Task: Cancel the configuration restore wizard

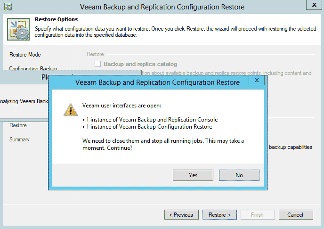Action: tap(296, 215)
